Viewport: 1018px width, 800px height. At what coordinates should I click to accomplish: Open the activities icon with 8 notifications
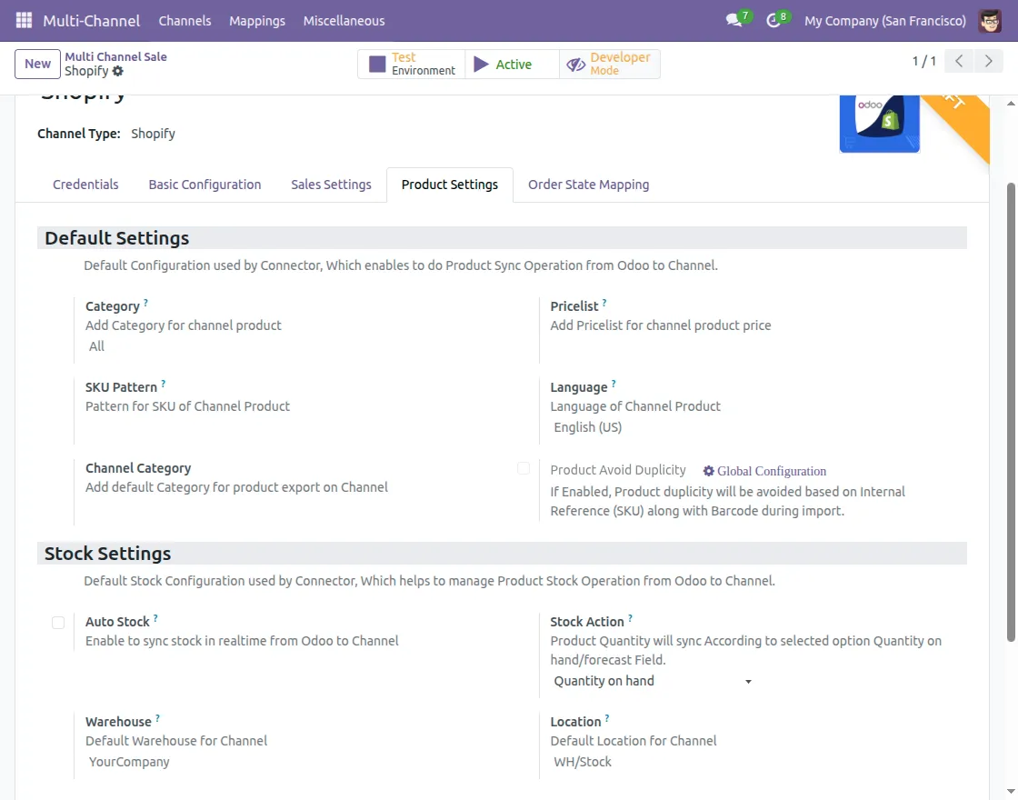[774, 20]
